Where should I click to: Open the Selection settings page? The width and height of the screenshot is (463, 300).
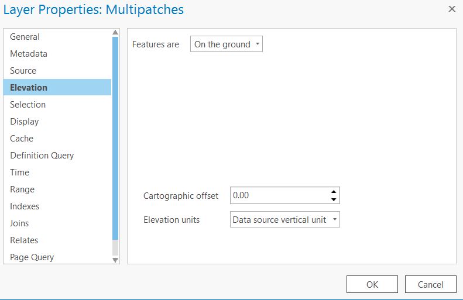pyautogui.click(x=28, y=105)
